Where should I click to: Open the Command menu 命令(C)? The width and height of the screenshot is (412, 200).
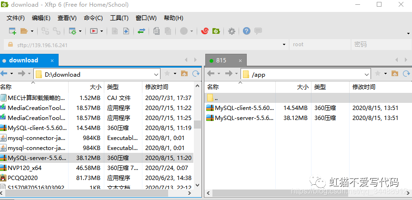pyautogui.click(x=93, y=18)
